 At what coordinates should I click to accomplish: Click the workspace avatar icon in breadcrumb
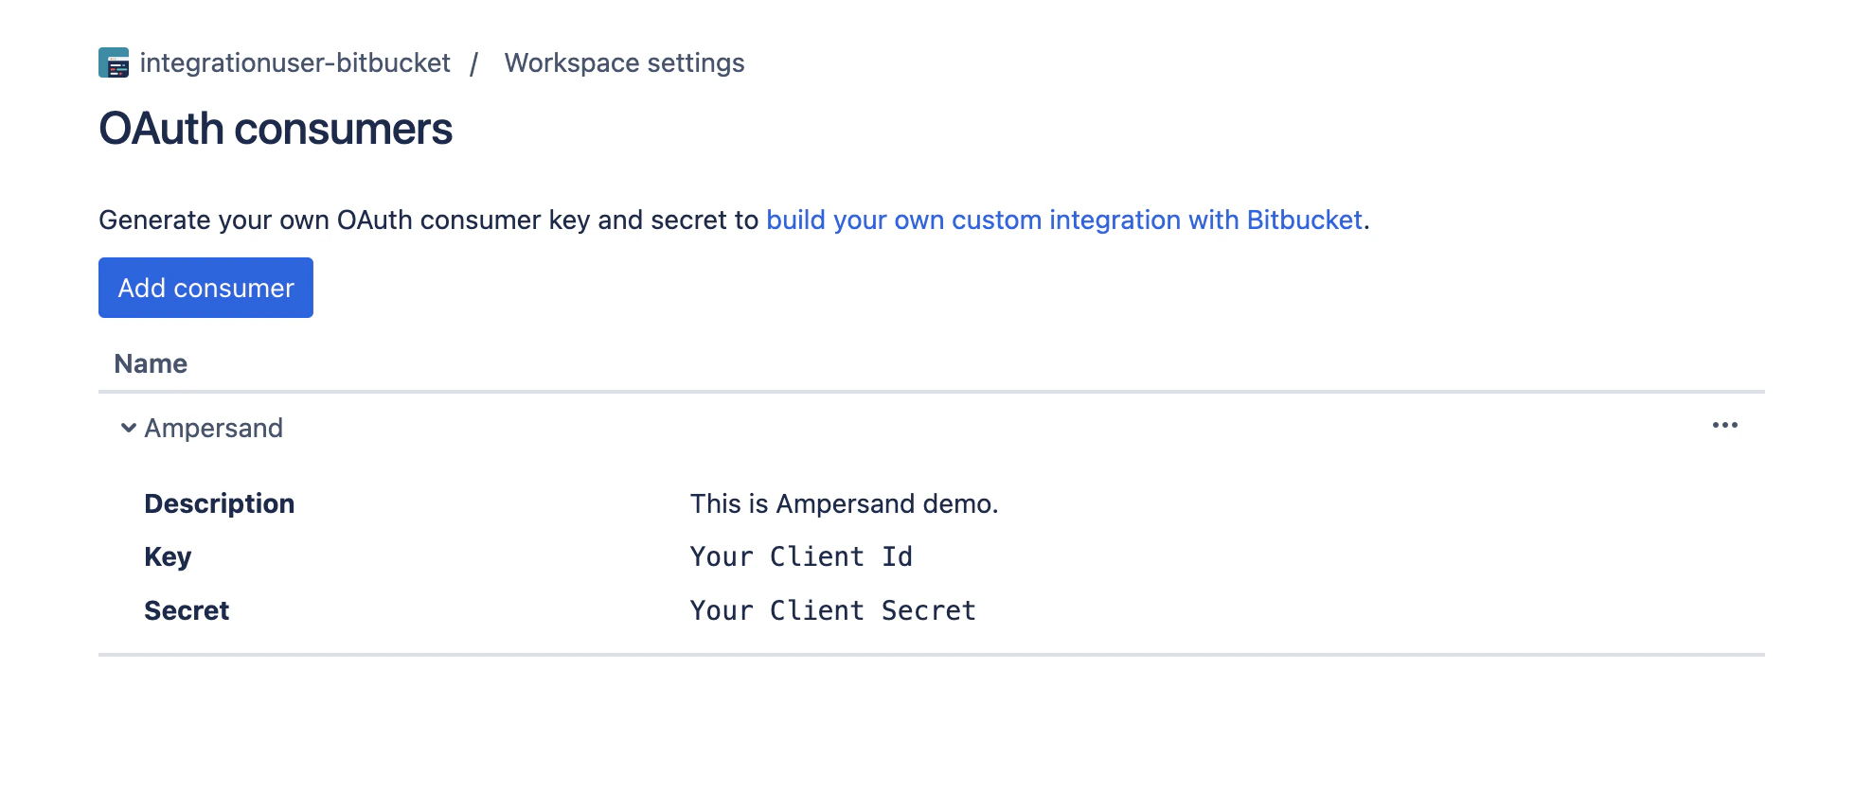pos(114,62)
